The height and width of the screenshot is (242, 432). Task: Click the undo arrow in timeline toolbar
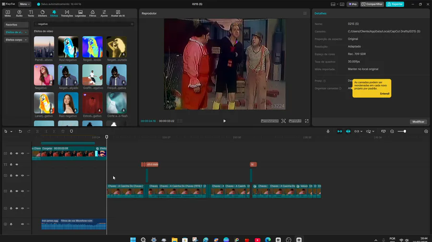(20, 131)
